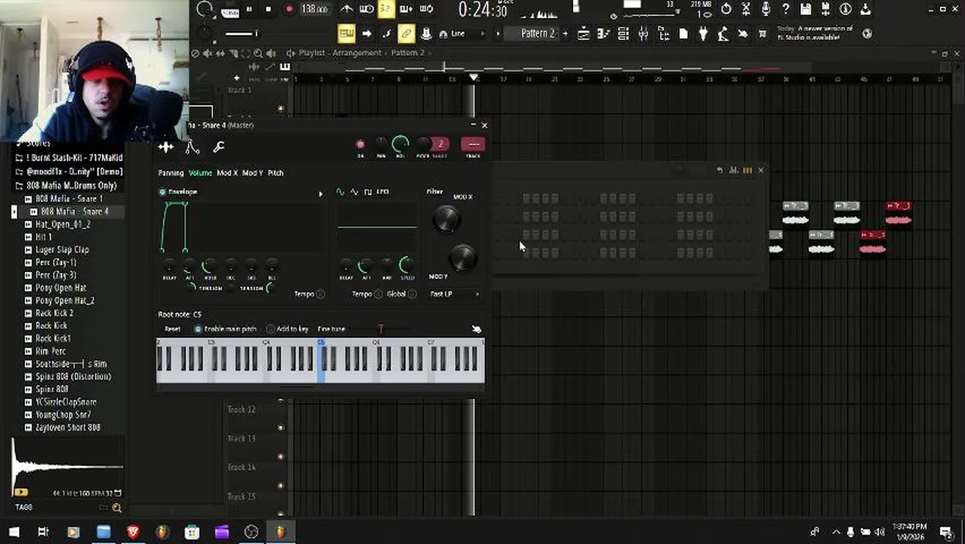Open the Fast LP filter type menu

pos(455,294)
